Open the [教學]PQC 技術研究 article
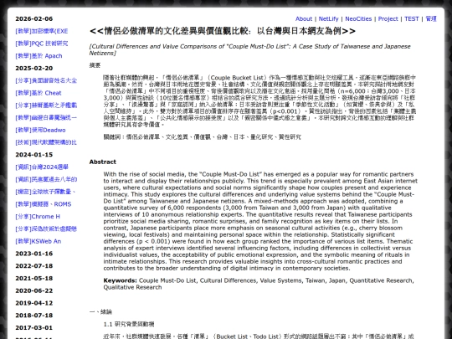The width and height of the screenshot is (452, 339). click(x=42, y=44)
